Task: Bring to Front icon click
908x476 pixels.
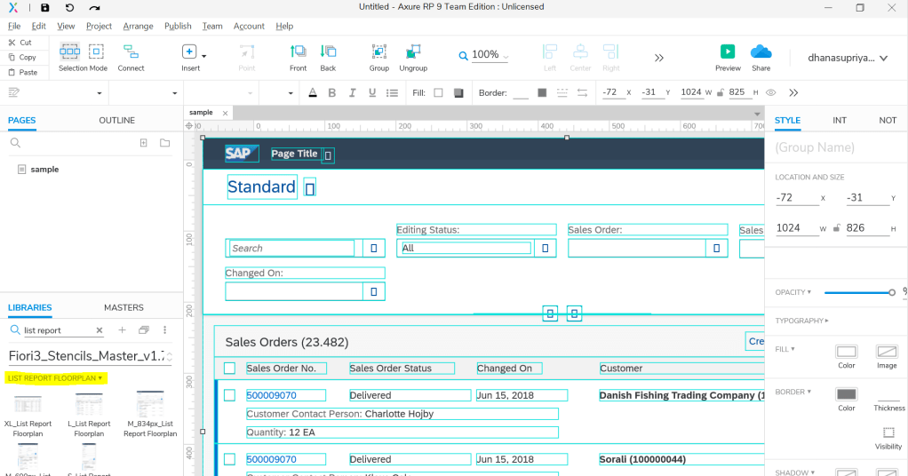Action: [x=299, y=52]
